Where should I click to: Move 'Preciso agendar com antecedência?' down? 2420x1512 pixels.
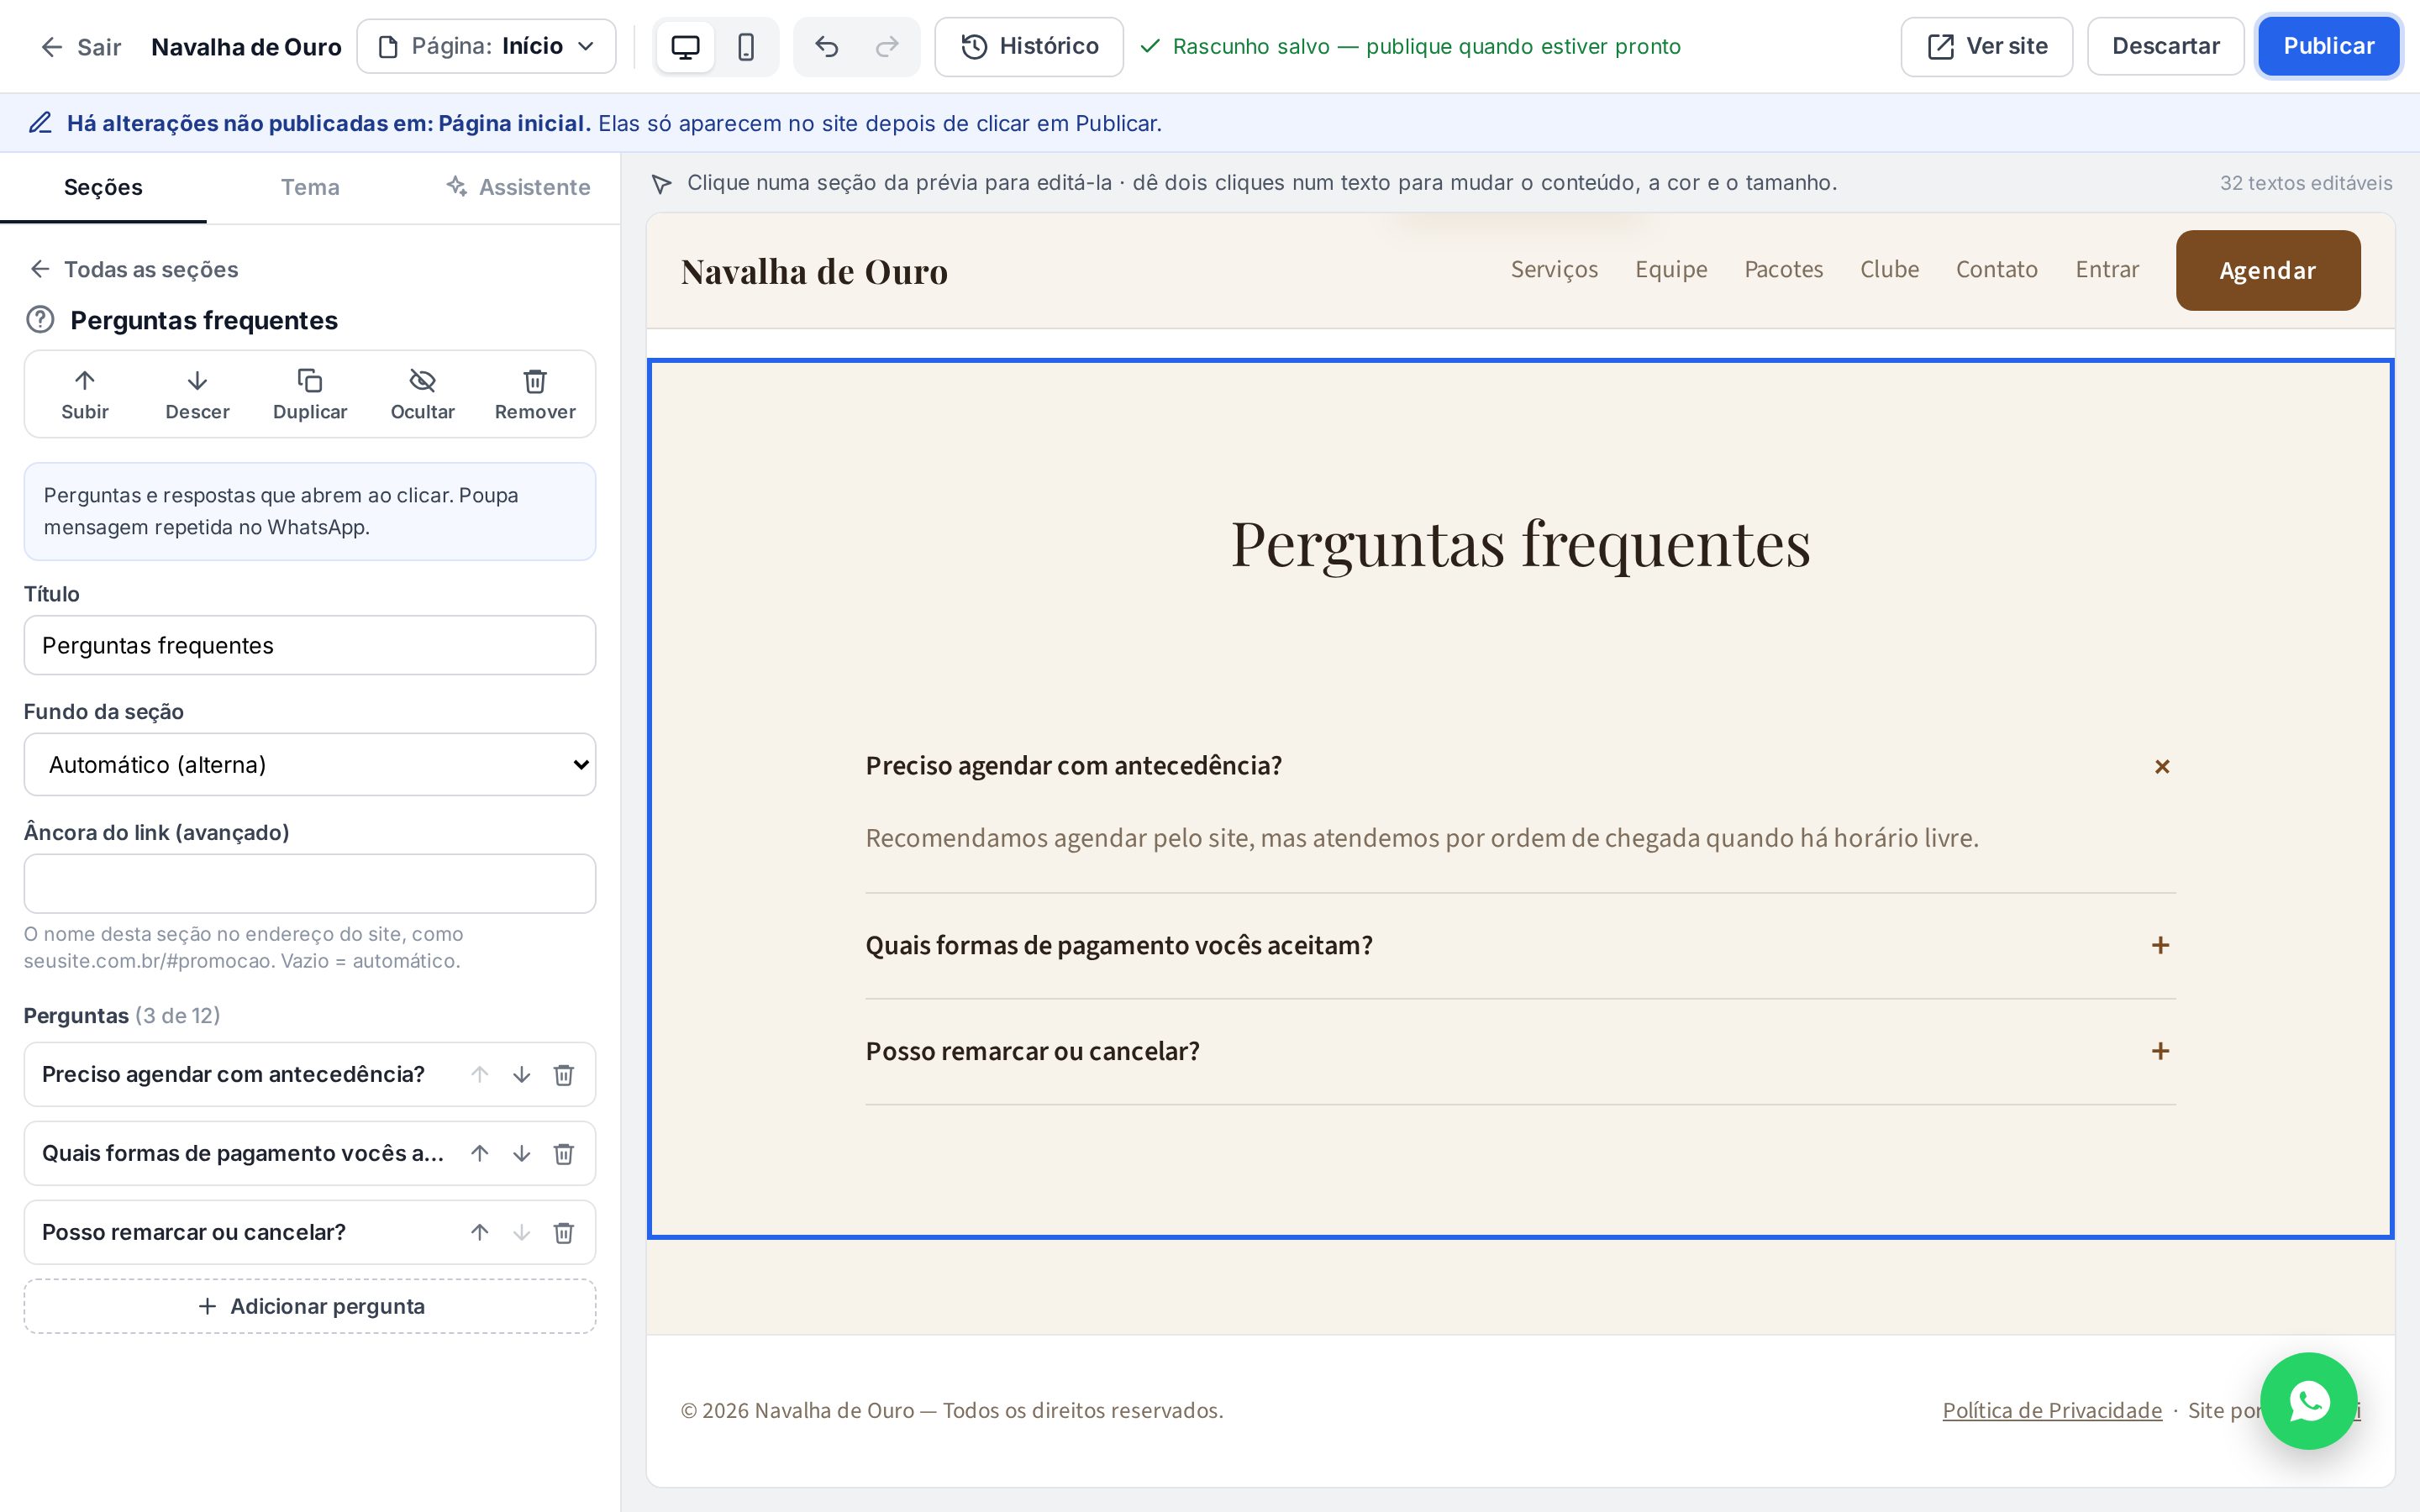pyautogui.click(x=521, y=1074)
